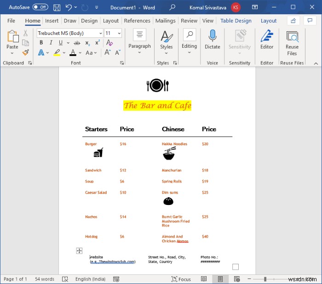The height and width of the screenshot is (284, 322).
Task: Click the Share icon in ribbon
Action: (x=293, y=21)
